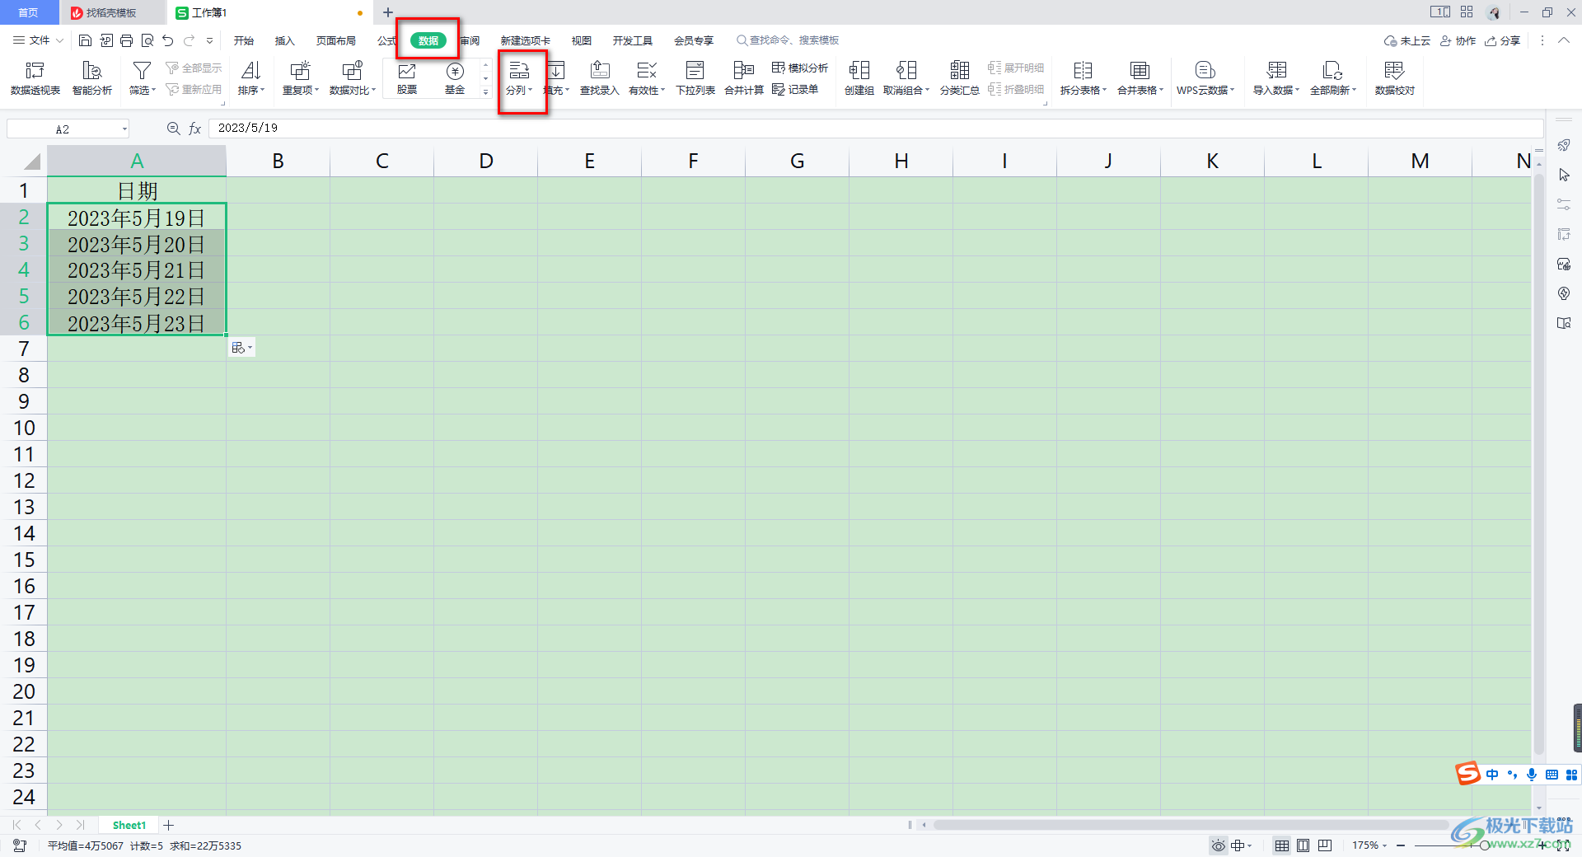
Task: Click the paste options icon below A6
Action: pyautogui.click(x=241, y=348)
